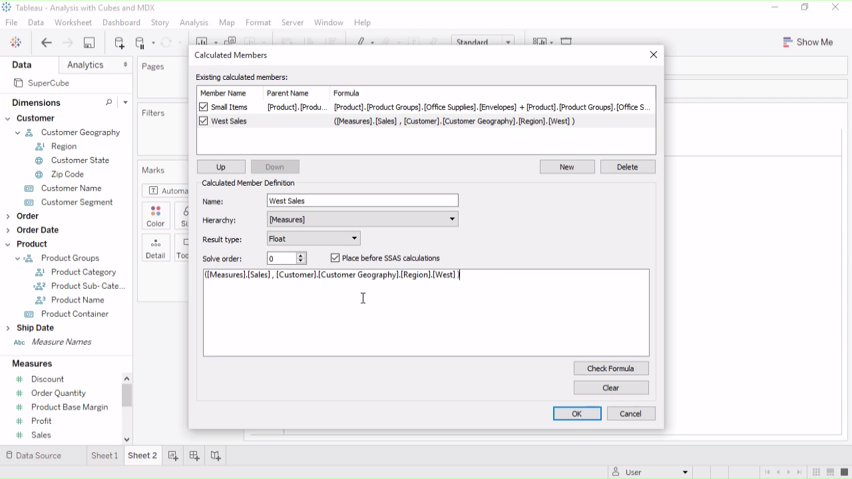Open the Result type dropdown
Viewport: 852px width, 479px height.
pyautogui.click(x=354, y=239)
